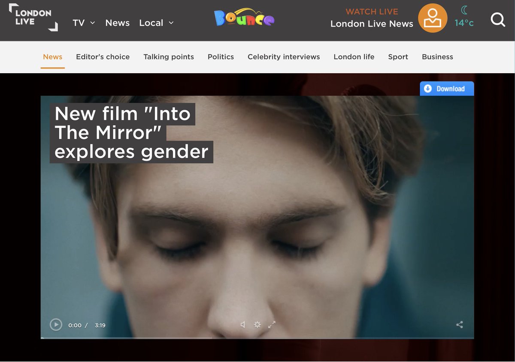Open the Editor's choice tab
The width and height of the screenshot is (515, 362).
[x=103, y=57]
